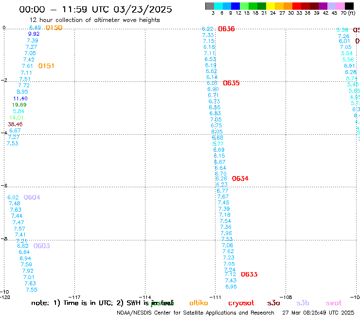Select the blue 9.92 wave height

[x=34, y=34]
